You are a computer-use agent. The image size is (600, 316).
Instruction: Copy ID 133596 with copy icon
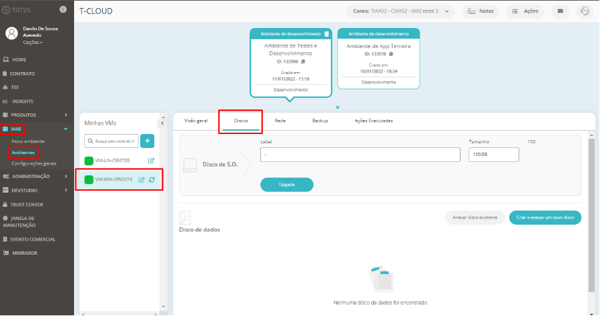tap(303, 61)
